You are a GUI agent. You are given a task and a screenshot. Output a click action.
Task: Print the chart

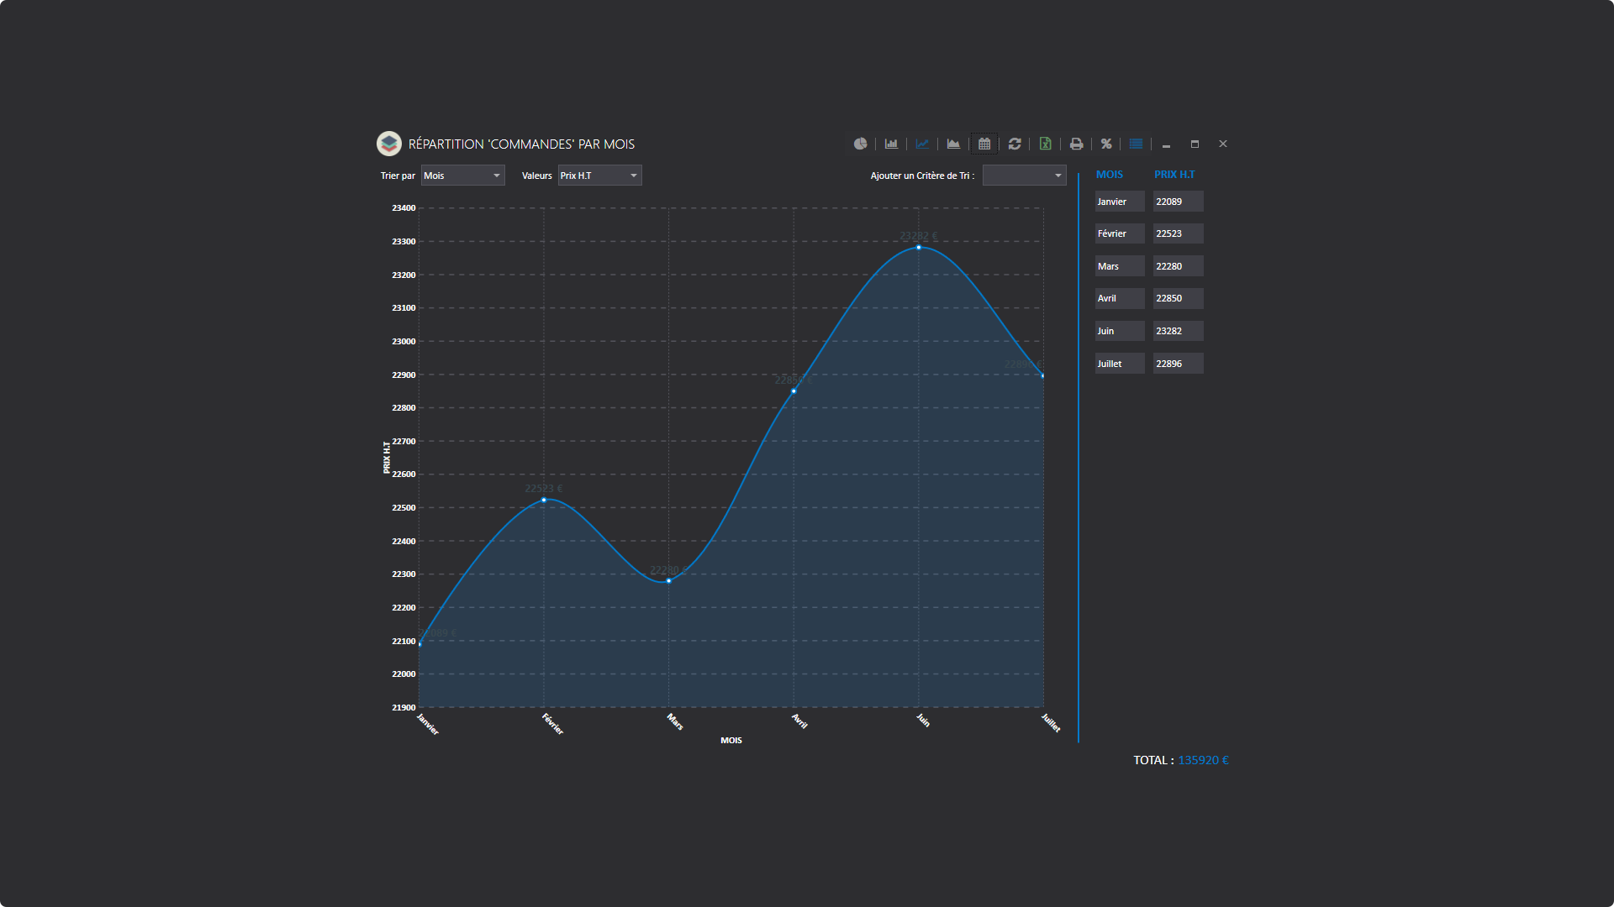[1076, 144]
